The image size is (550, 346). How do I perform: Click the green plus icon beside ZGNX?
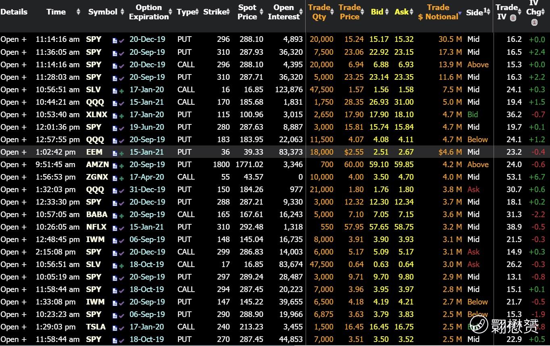click(121, 178)
